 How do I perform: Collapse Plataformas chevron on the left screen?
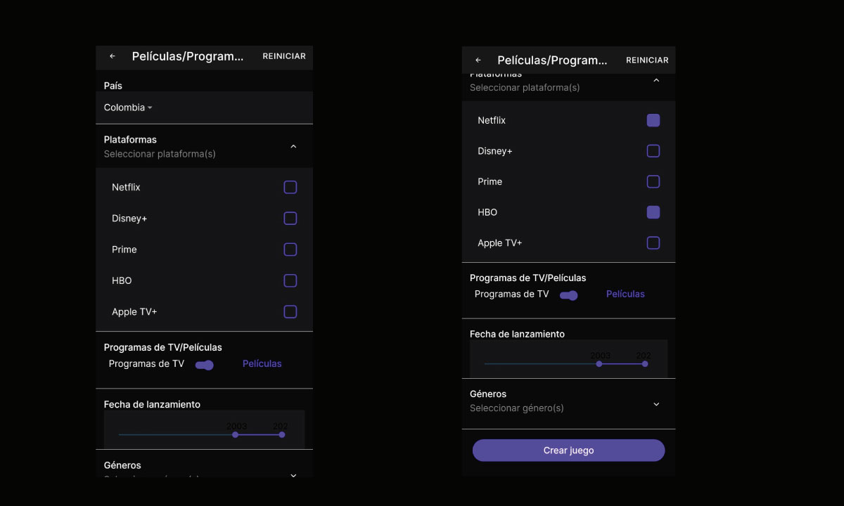tap(293, 146)
